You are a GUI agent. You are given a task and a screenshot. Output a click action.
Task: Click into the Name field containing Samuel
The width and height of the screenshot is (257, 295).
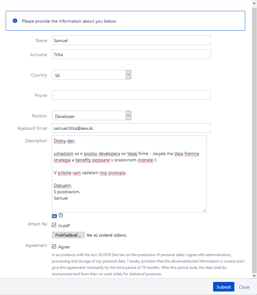click(x=131, y=41)
